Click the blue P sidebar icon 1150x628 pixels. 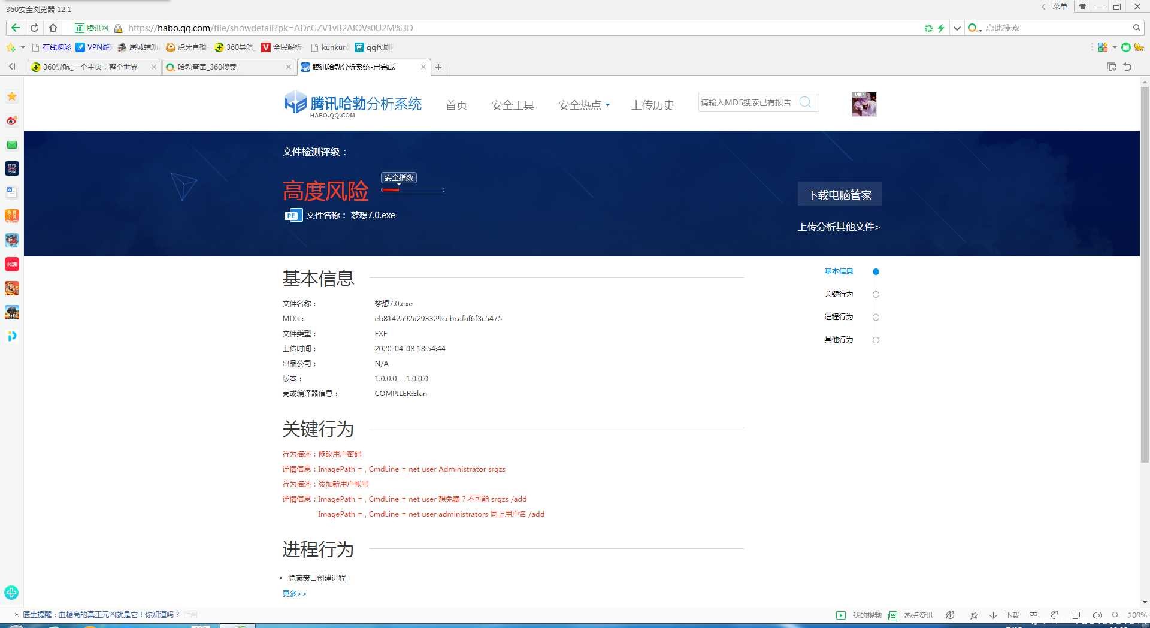pos(12,336)
